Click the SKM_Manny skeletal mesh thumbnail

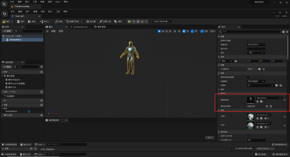point(251,100)
